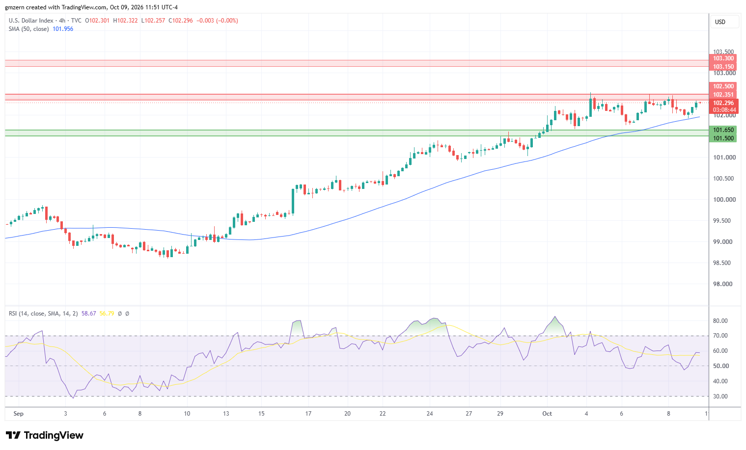Click the 13 date label on time axis
Viewport: 746px width, 450px height.
tap(226, 414)
